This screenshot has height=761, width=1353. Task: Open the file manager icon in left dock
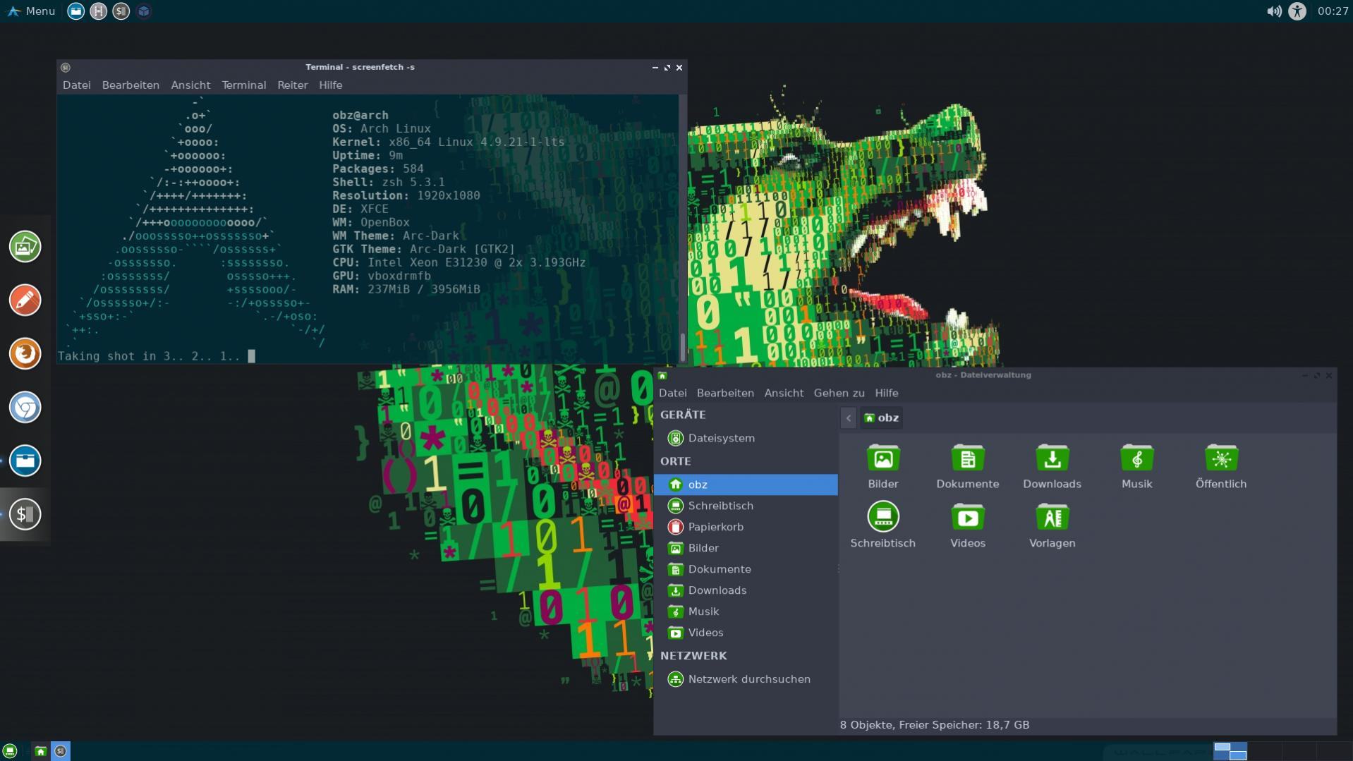click(25, 461)
